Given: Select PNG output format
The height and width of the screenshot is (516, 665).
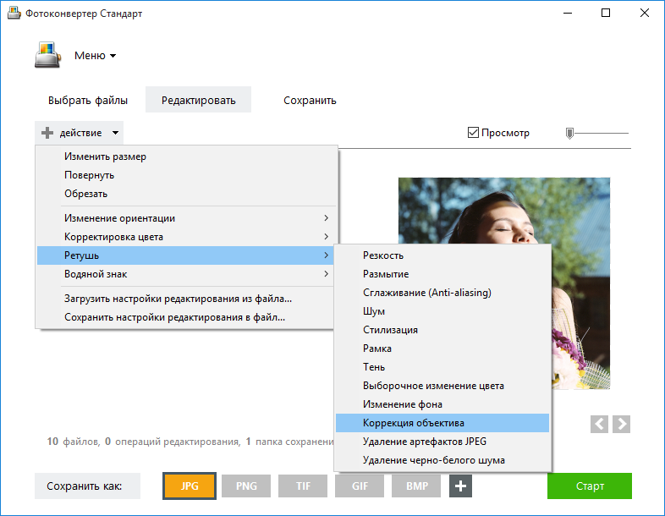Looking at the screenshot, I should [x=246, y=486].
